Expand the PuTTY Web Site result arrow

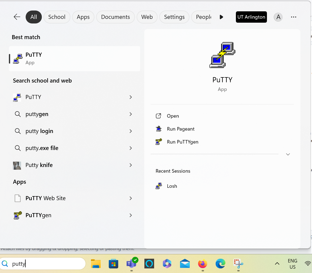pyautogui.click(x=131, y=198)
